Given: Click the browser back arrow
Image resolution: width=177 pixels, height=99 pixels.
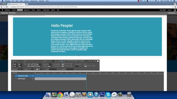Looking at the screenshot, I should pos(2,7).
